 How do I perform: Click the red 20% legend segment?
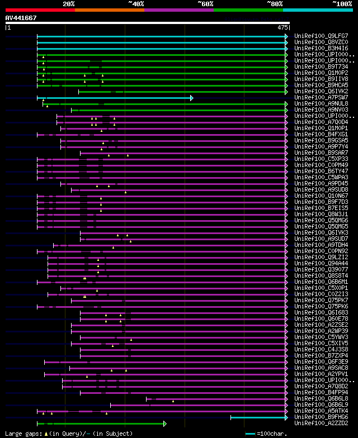(x=40, y=10)
